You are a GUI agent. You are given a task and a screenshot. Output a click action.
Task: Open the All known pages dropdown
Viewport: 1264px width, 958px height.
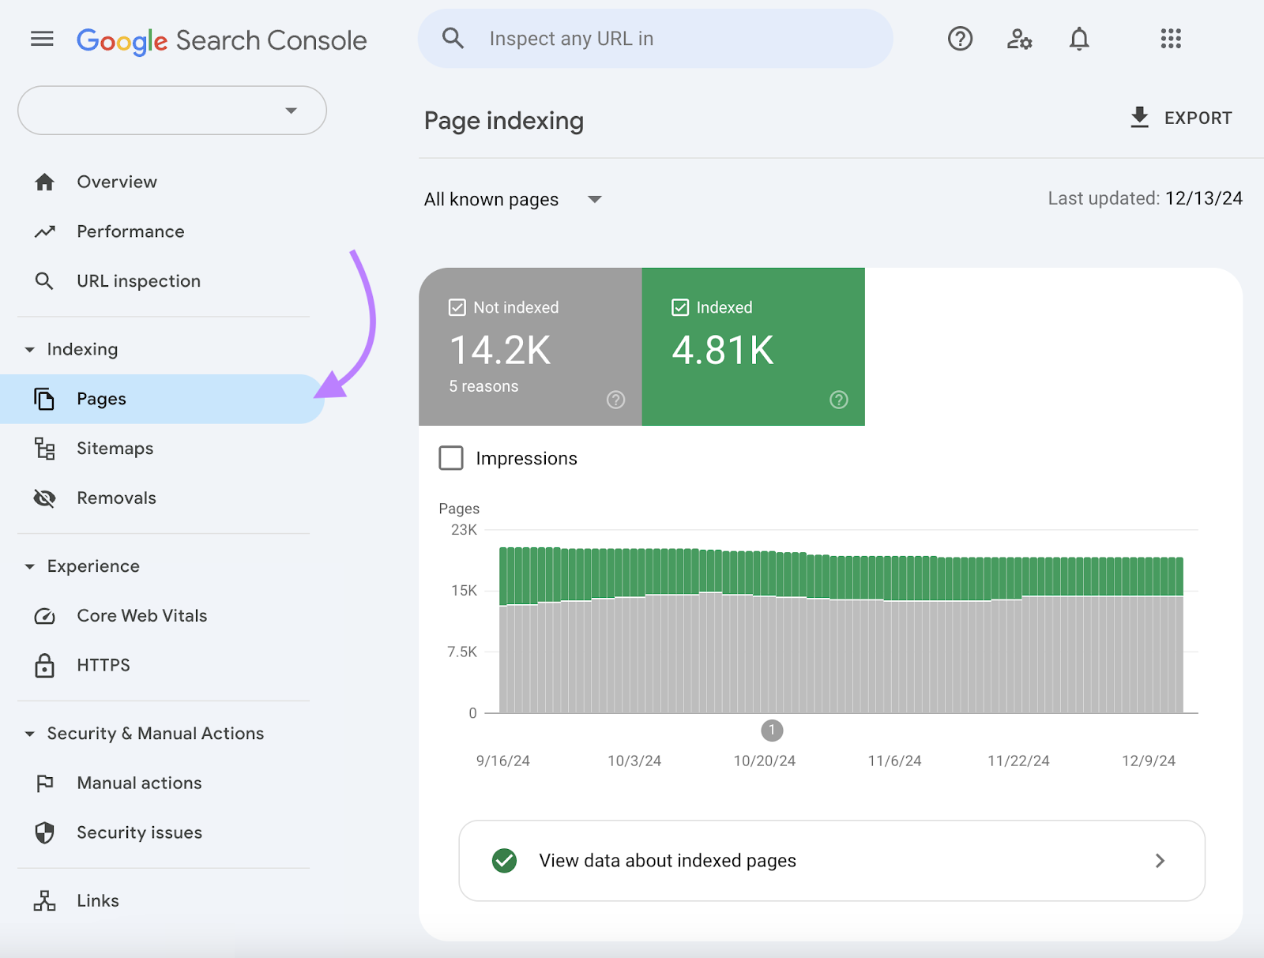click(513, 199)
